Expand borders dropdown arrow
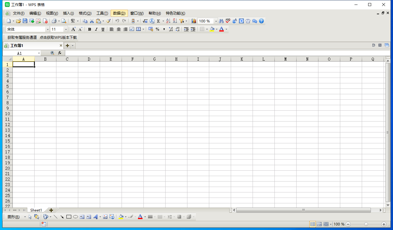The height and width of the screenshot is (230, 393). point(207,29)
